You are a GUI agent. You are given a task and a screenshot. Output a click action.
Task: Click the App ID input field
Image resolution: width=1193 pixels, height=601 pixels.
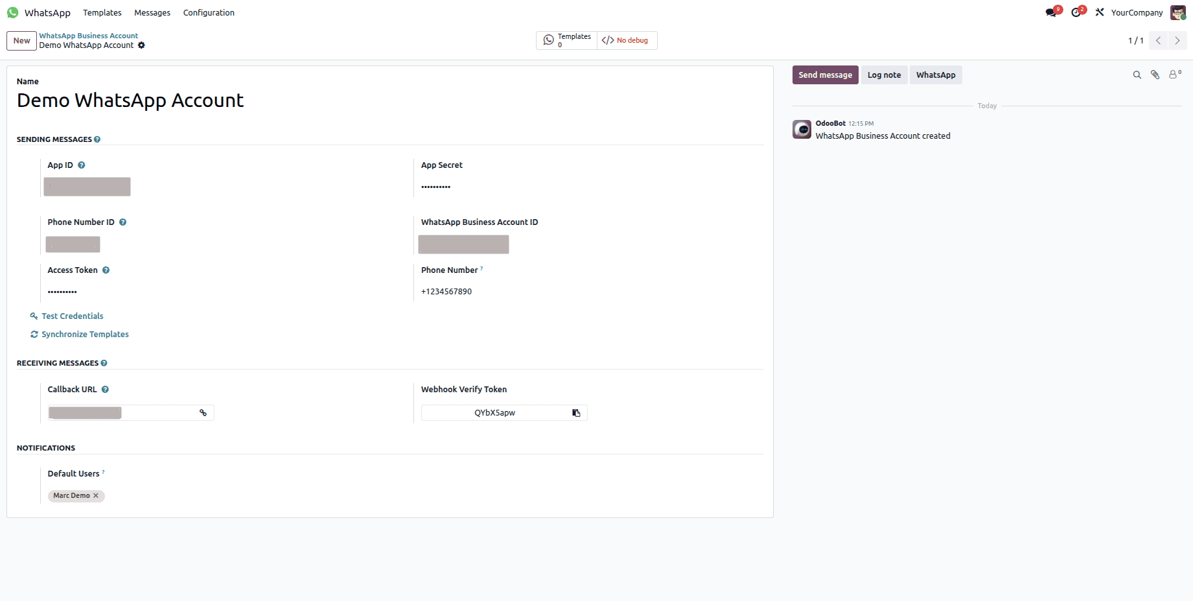(x=87, y=187)
